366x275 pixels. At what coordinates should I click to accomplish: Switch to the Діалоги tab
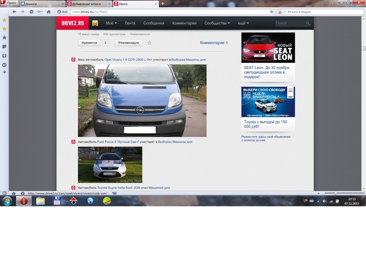[42, 4]
